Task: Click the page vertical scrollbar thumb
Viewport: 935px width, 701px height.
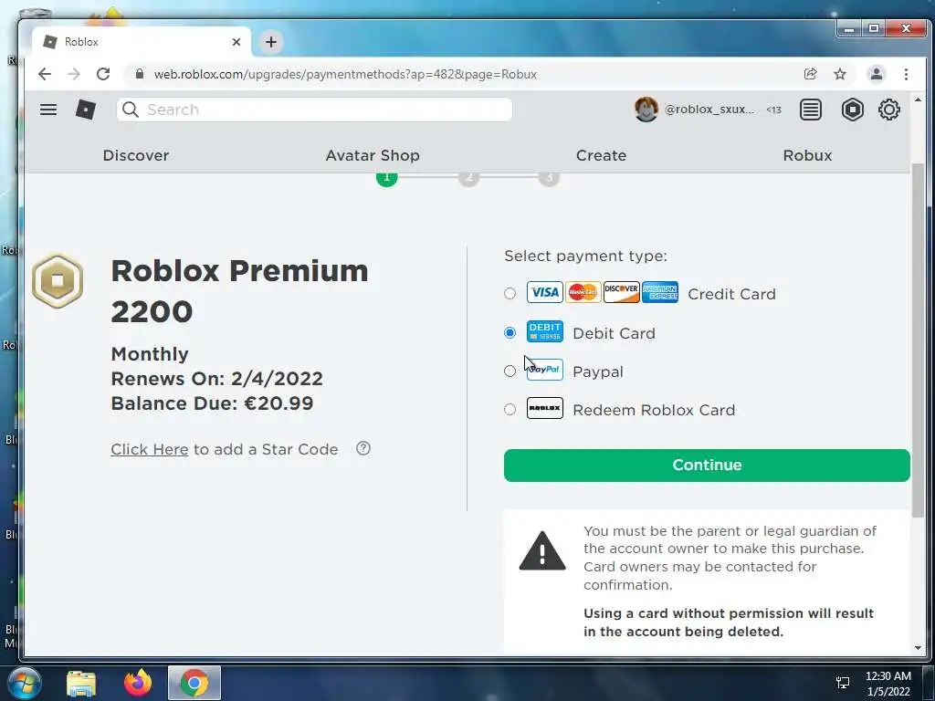Action: [x=919, y=340]
